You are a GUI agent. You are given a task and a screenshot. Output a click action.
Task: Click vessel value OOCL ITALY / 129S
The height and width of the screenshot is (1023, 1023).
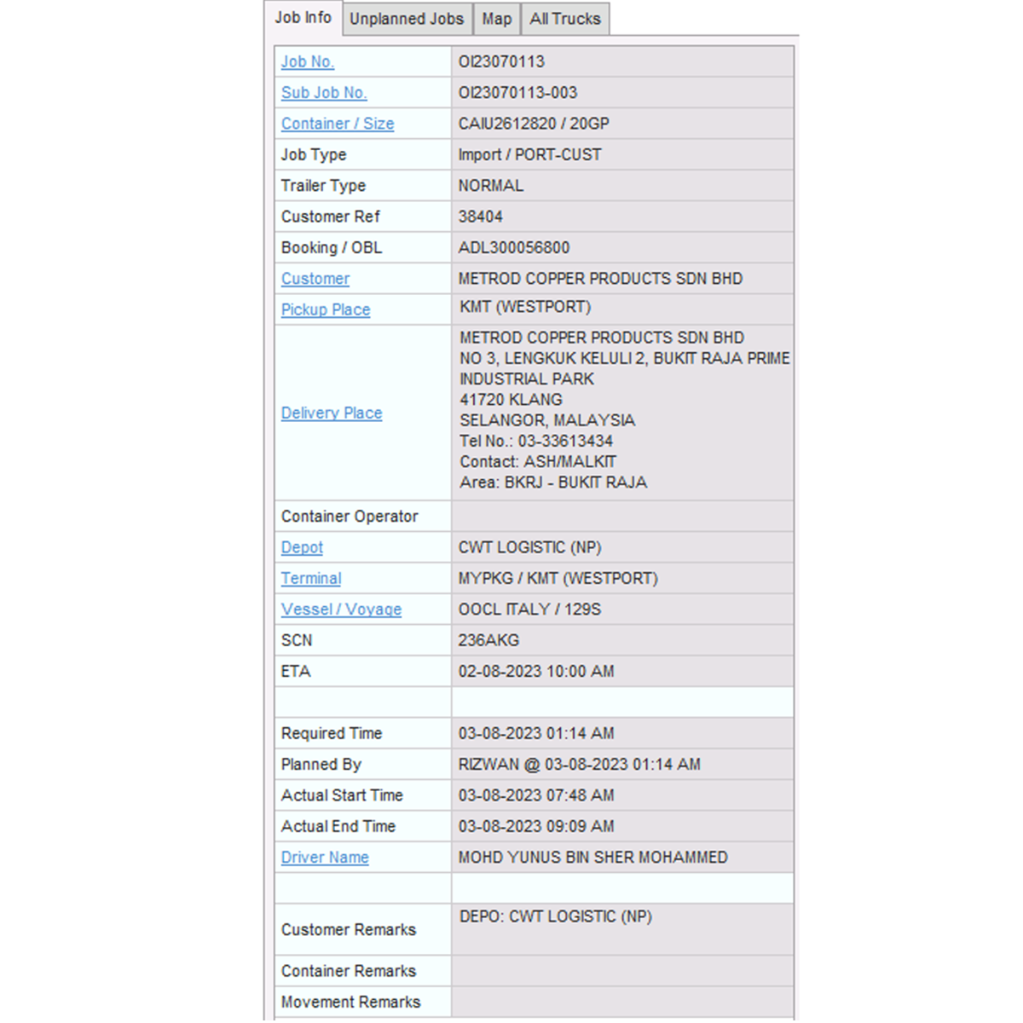click(530, 610)
